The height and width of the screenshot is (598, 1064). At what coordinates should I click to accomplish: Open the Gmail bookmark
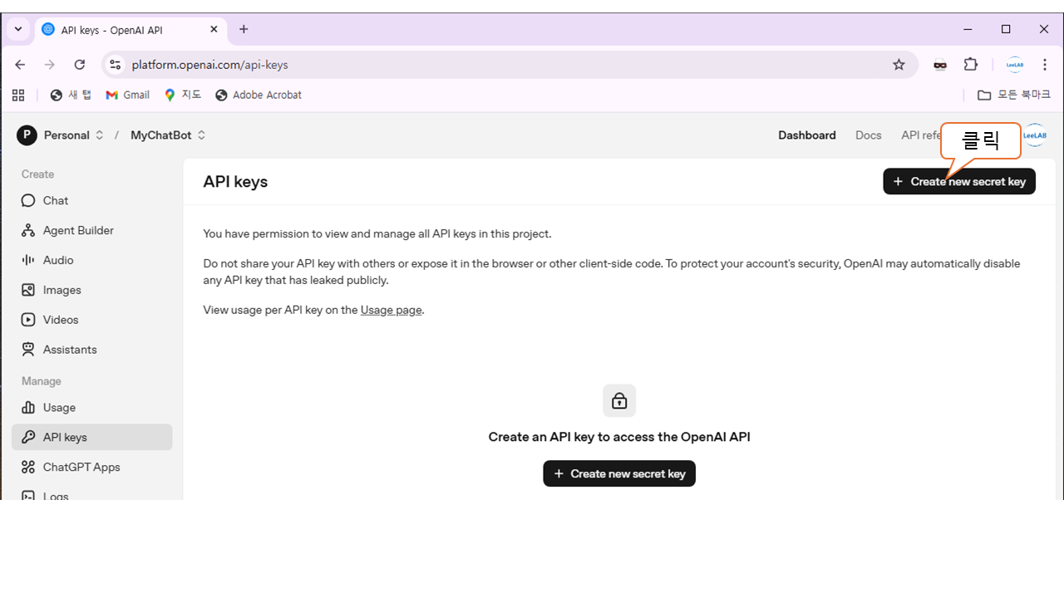tap(128, 95)
